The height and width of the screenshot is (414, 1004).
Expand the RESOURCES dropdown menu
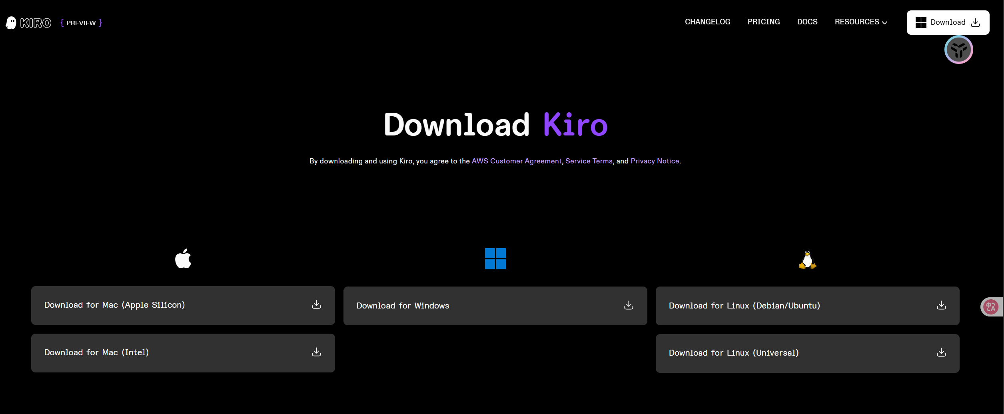coord(861,22)
